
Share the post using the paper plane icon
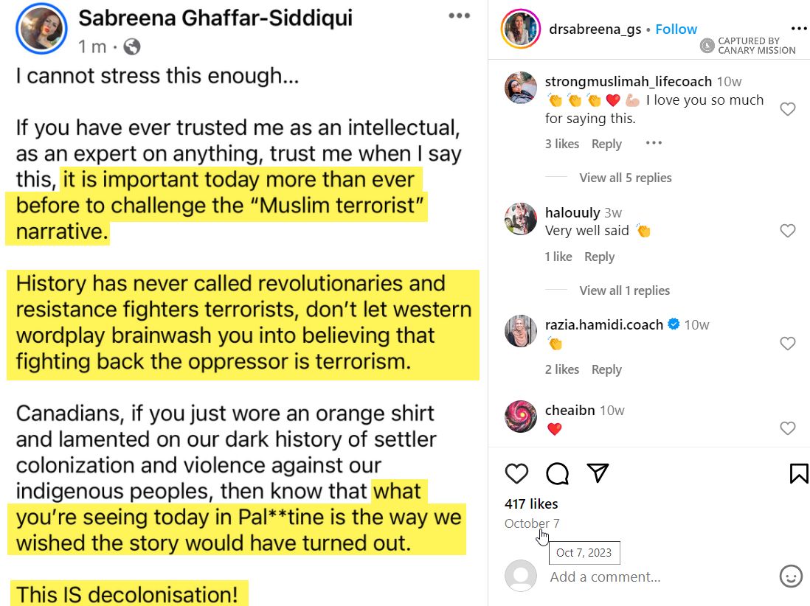point(598,473)
